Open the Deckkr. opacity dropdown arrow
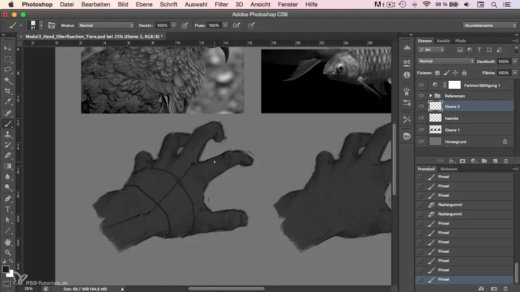 click(174, 25)
